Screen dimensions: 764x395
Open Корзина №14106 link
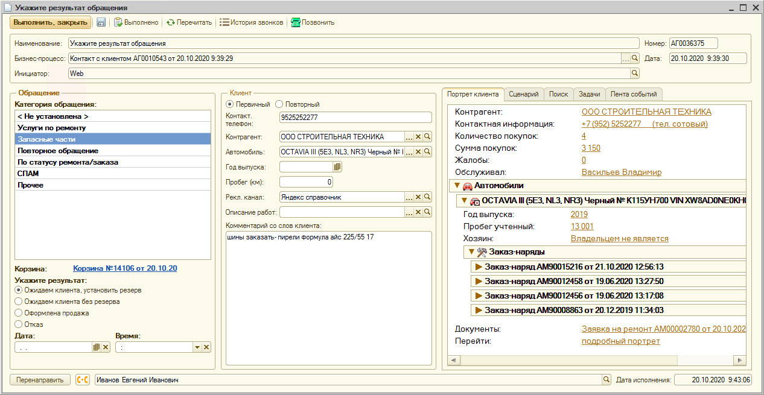(125, 269)
